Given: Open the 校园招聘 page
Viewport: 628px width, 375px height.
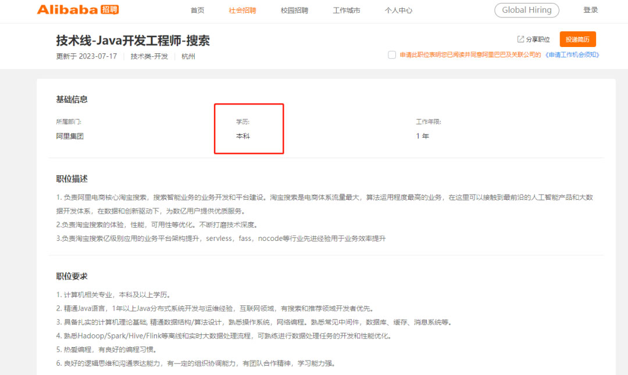Looking at the screenshot, I should [294, 10].
